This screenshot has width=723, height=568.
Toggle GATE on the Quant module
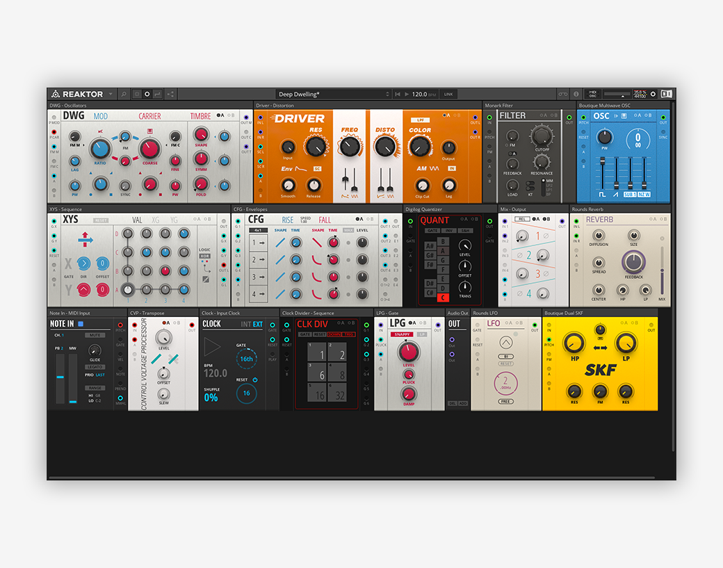432,230
